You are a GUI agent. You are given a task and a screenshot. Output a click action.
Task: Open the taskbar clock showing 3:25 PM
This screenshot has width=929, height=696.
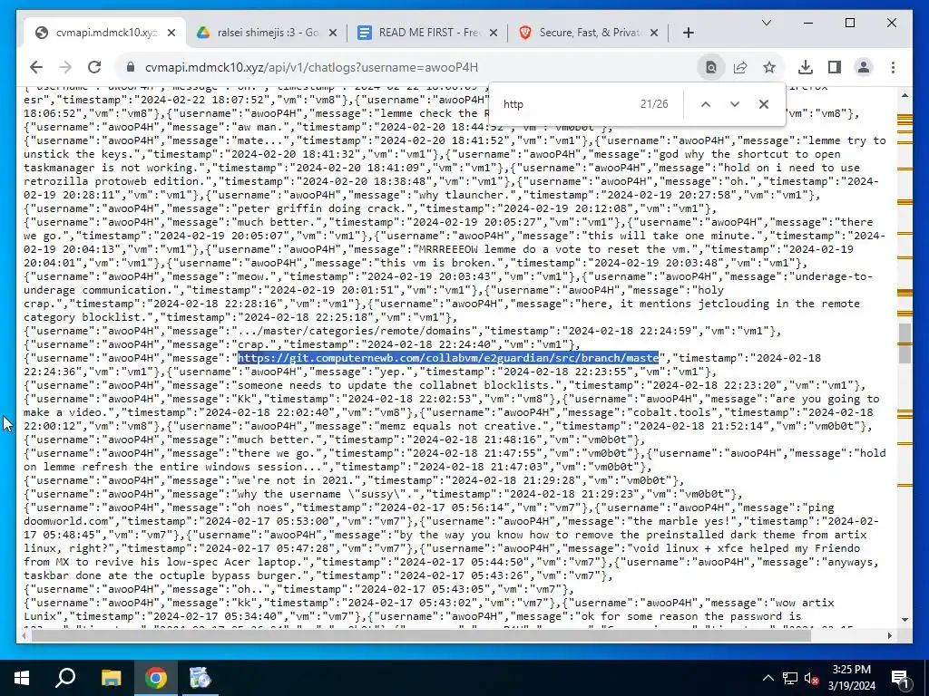point(851,678)
